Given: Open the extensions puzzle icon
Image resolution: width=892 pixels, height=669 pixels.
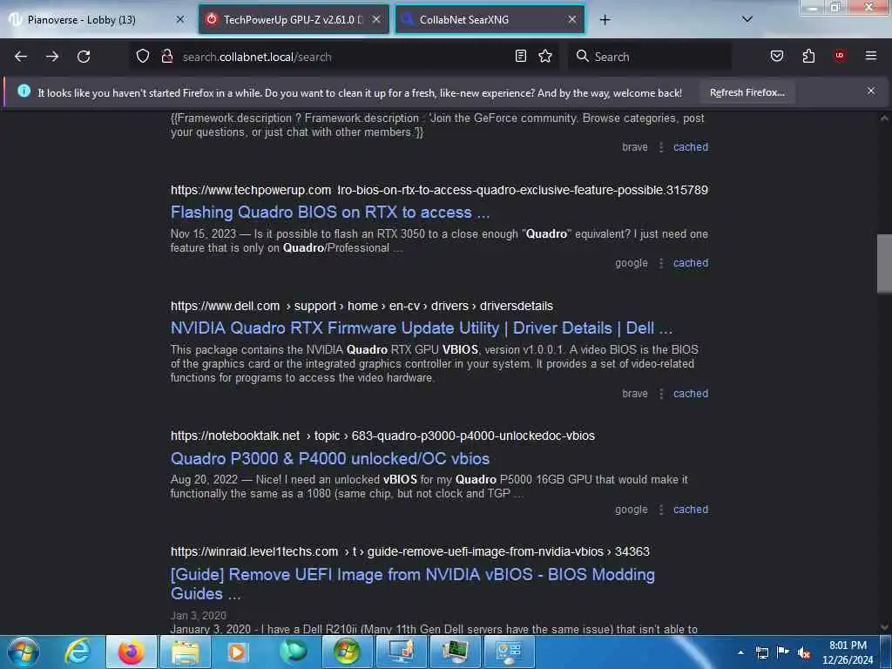Looking at the screenshot, I should click(808, 56).
